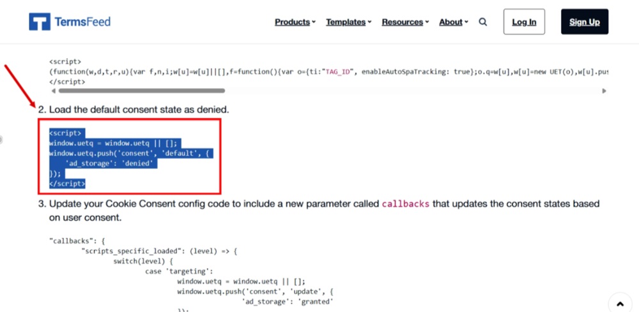Image resolution: width=639 pixels, height=312 pixels.
Task: Expand the About menu
Action: pyautogui.click(x=454, y=22)
